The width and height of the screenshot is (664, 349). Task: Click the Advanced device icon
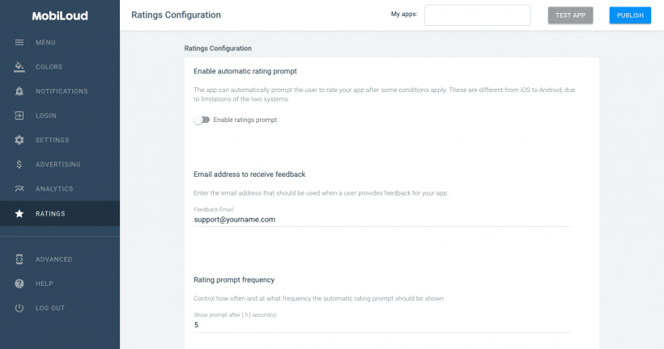point(19,259)
